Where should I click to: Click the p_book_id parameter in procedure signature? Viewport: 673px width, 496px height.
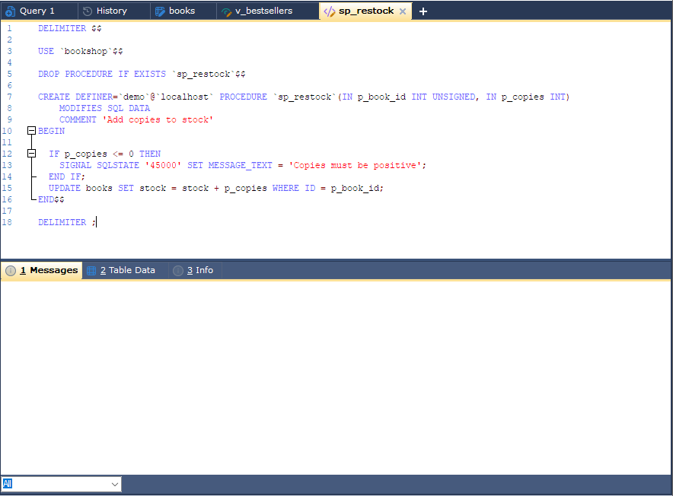click(x=381, y=97)
